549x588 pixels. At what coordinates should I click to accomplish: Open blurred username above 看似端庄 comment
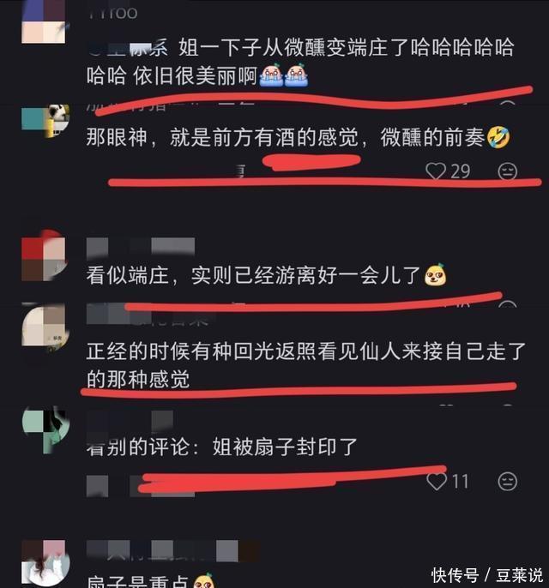[141, 248]
